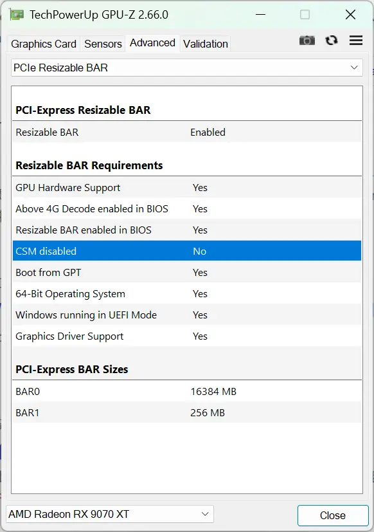The image size is (374, 532).
Task: Click the Close button
Action: click(333, 515)
